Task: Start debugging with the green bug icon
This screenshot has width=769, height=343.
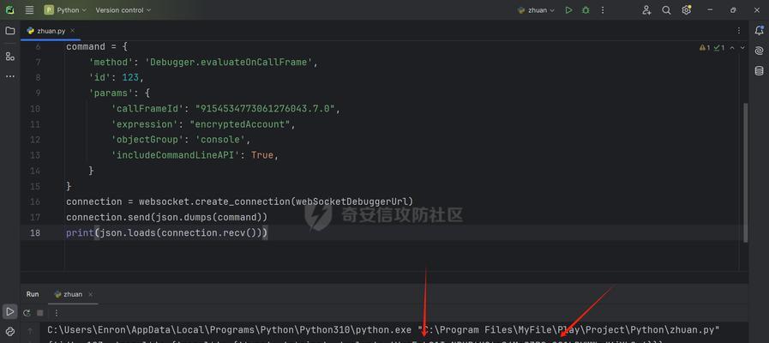Action: pyautogui.click(x=586, y=9)
